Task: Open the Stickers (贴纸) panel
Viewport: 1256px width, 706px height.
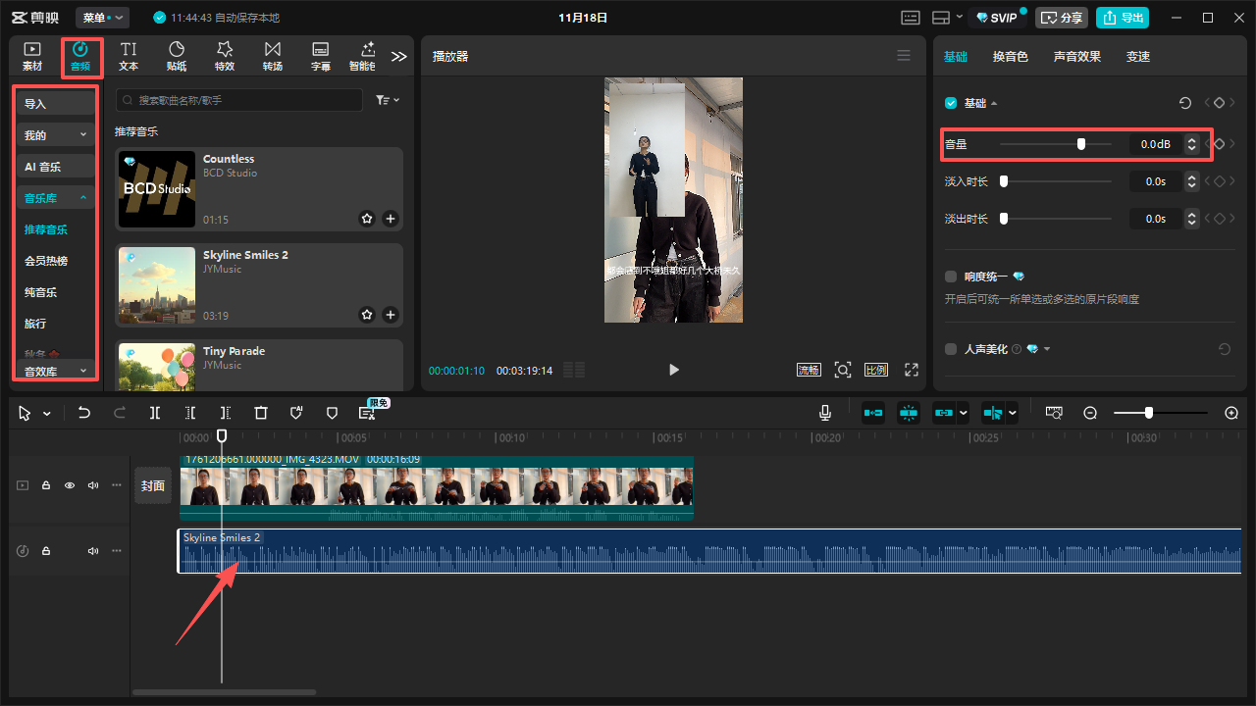Action: click(x=177, y=56)
